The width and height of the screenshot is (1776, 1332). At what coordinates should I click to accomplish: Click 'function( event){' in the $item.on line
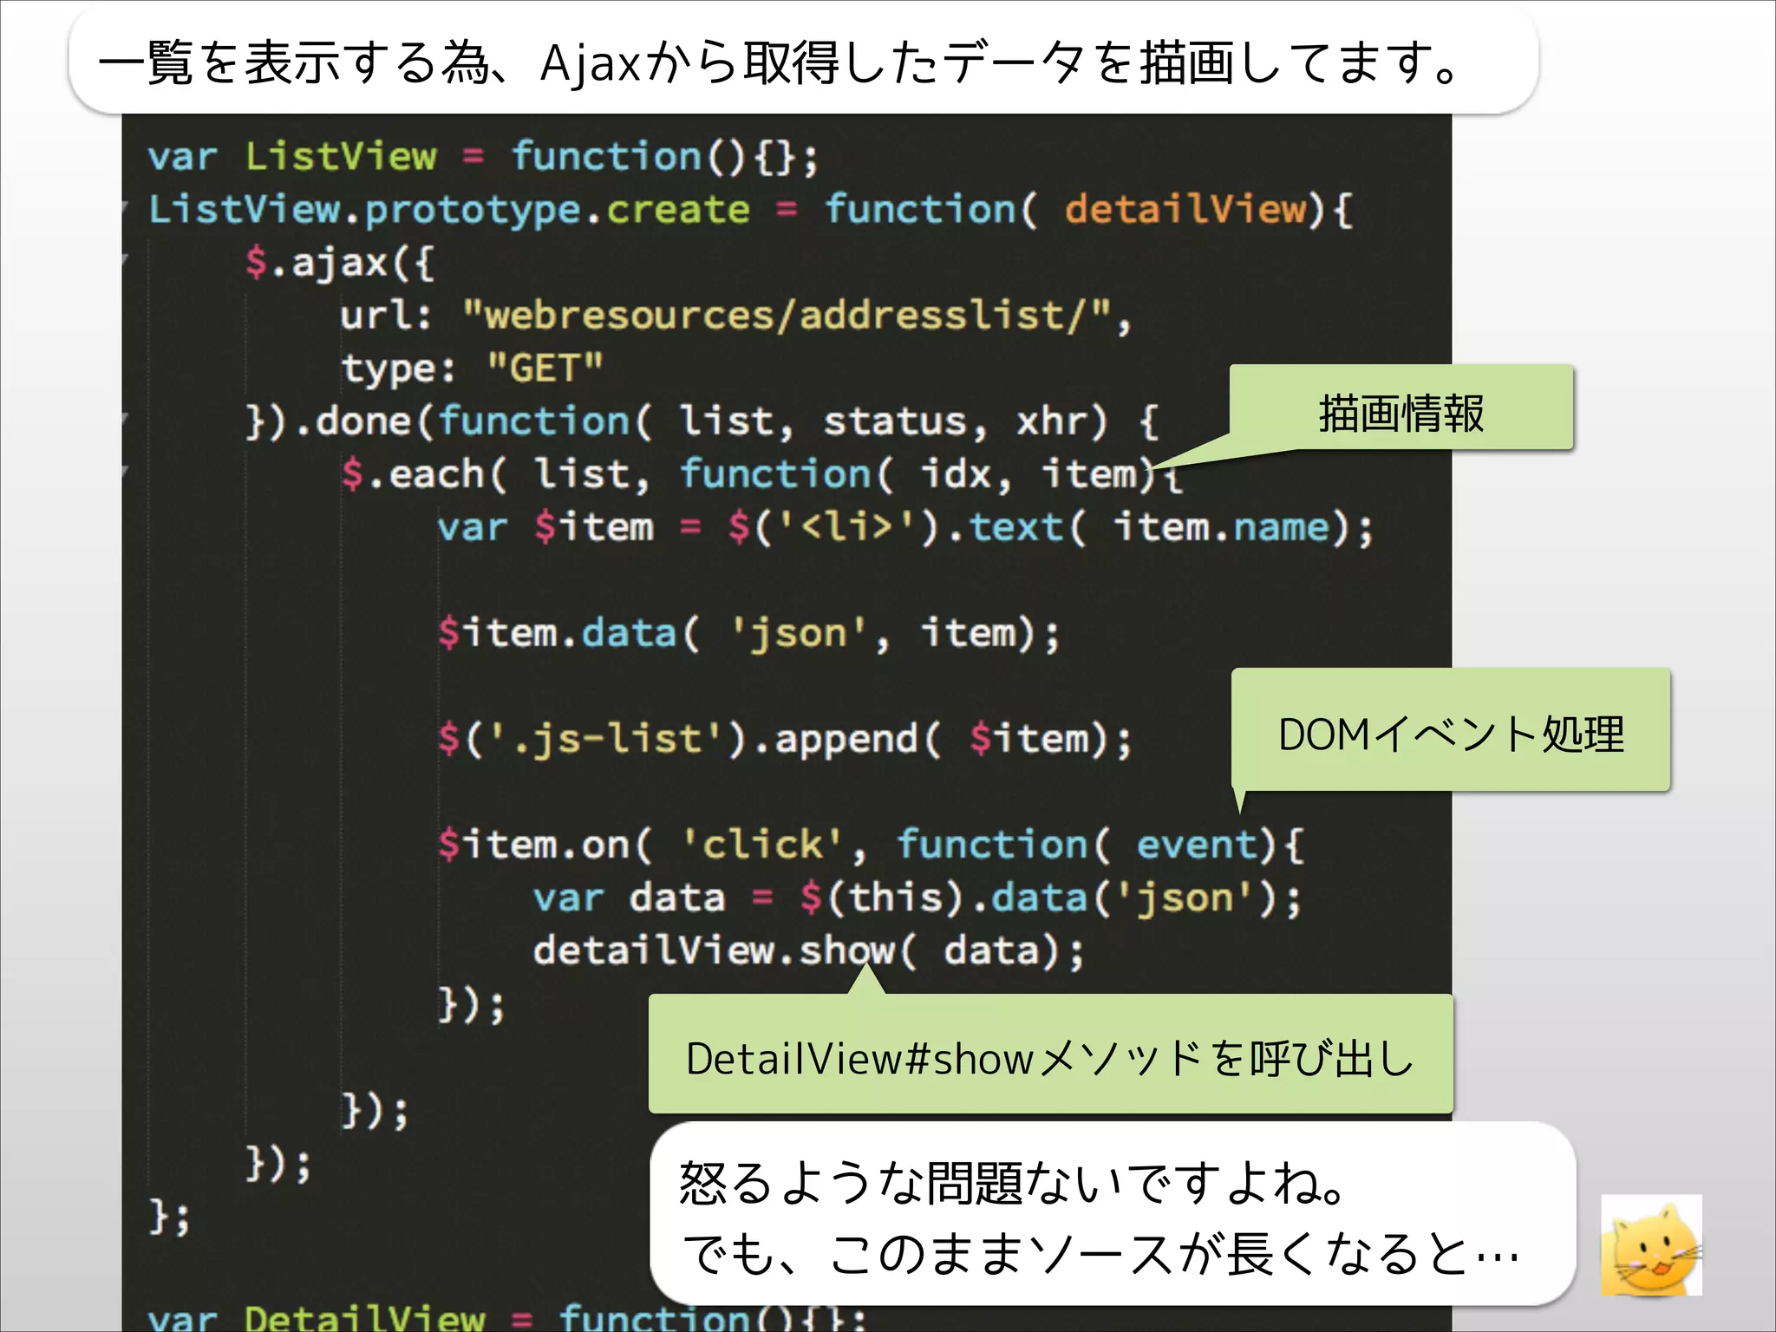tap(1100, 844)
